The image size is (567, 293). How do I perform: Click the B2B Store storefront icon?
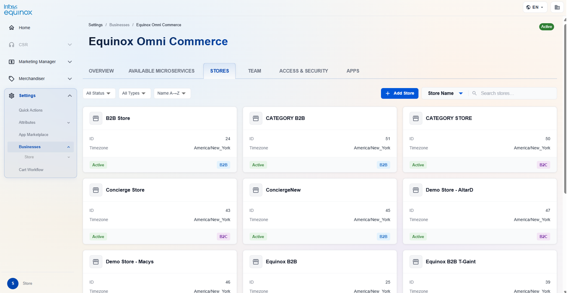(96, 118)
